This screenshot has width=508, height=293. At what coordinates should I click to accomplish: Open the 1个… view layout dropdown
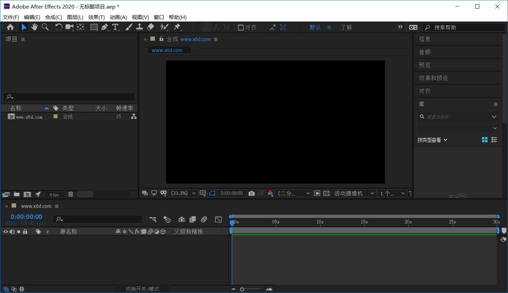click(x=392, y=193)
